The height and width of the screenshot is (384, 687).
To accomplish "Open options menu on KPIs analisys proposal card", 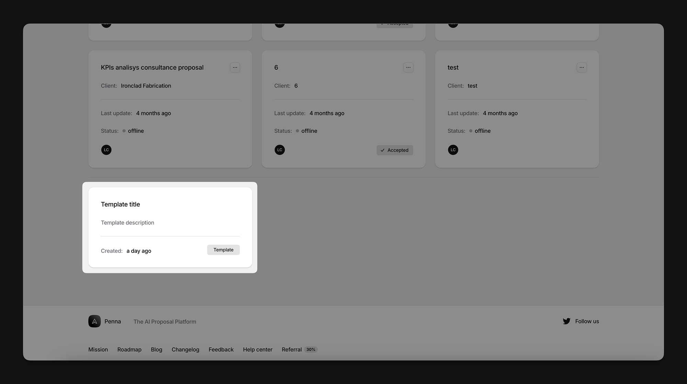I will [x=235, y=67].
